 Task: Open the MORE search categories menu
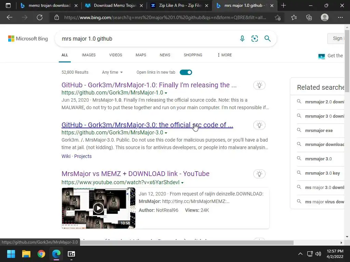[224, 55]
